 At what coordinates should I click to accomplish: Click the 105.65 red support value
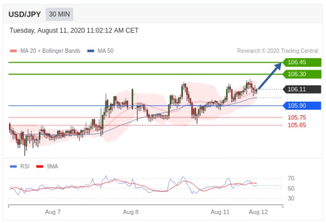click(297, 125)
